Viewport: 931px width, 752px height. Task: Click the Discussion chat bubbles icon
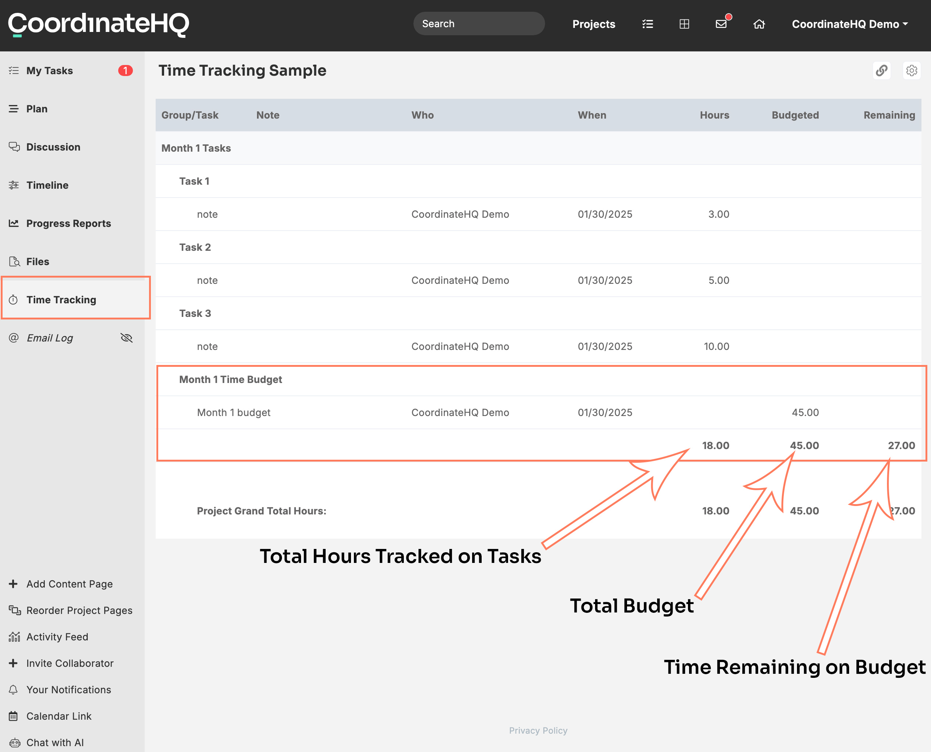coord(14,147)
